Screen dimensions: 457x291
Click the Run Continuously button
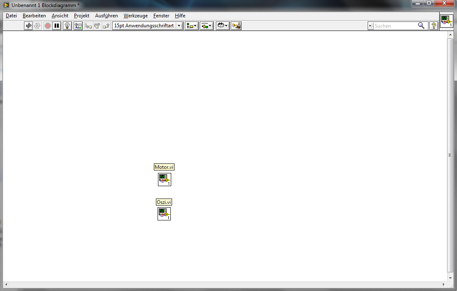click(x=37, y=26)
